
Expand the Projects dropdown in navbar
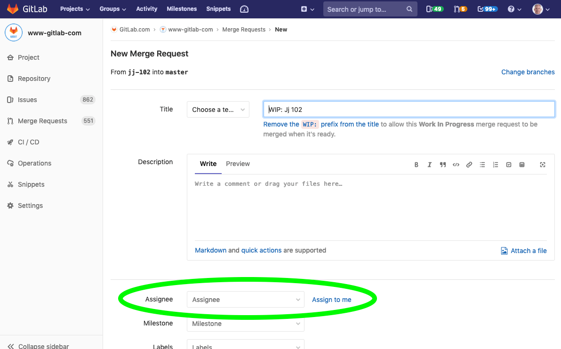[75, 9]
